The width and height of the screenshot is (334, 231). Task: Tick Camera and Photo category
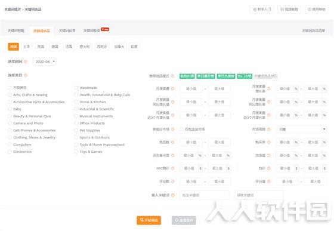pyautogui.click(x=10, y=123)
